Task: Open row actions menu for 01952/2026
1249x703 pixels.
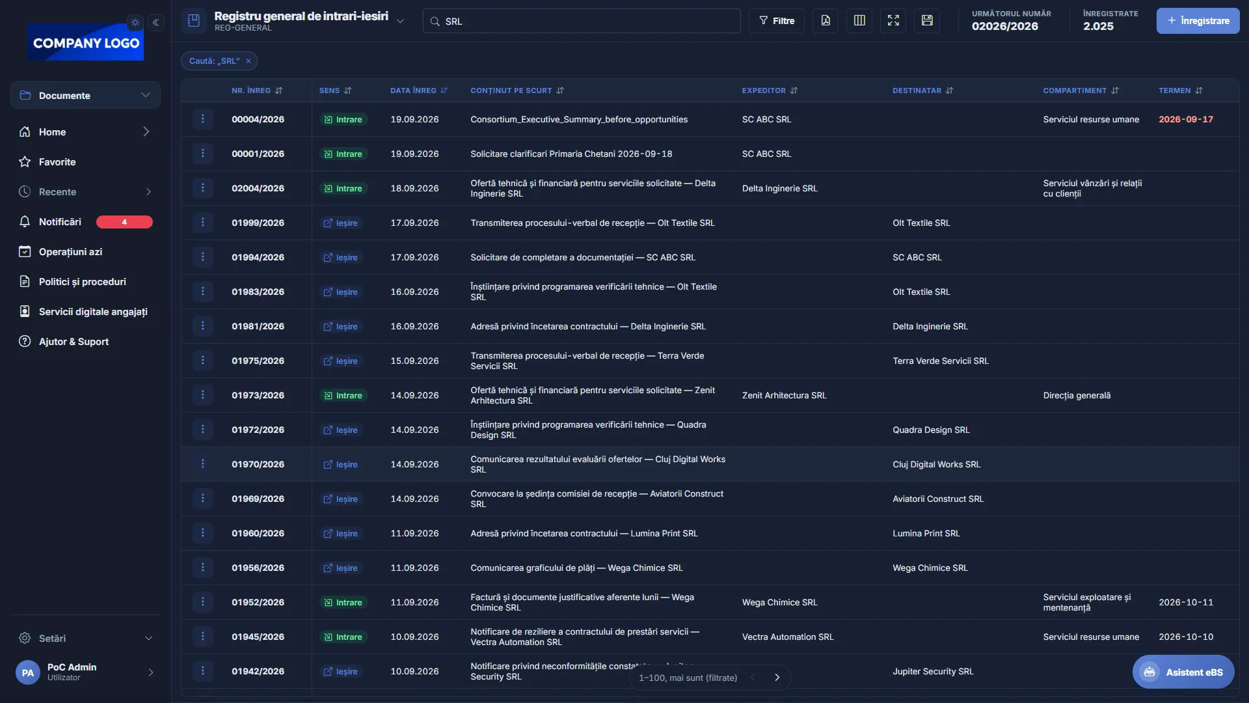Action: [x=202, y=602]
